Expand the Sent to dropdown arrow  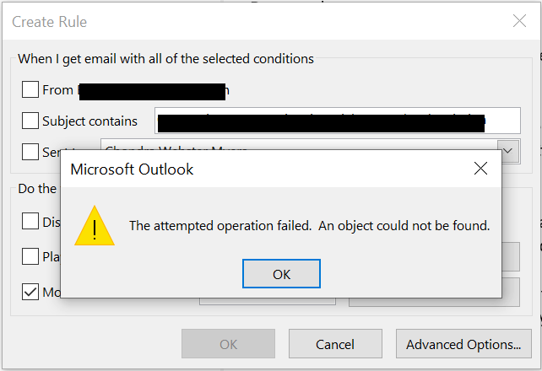coord(507,151)
